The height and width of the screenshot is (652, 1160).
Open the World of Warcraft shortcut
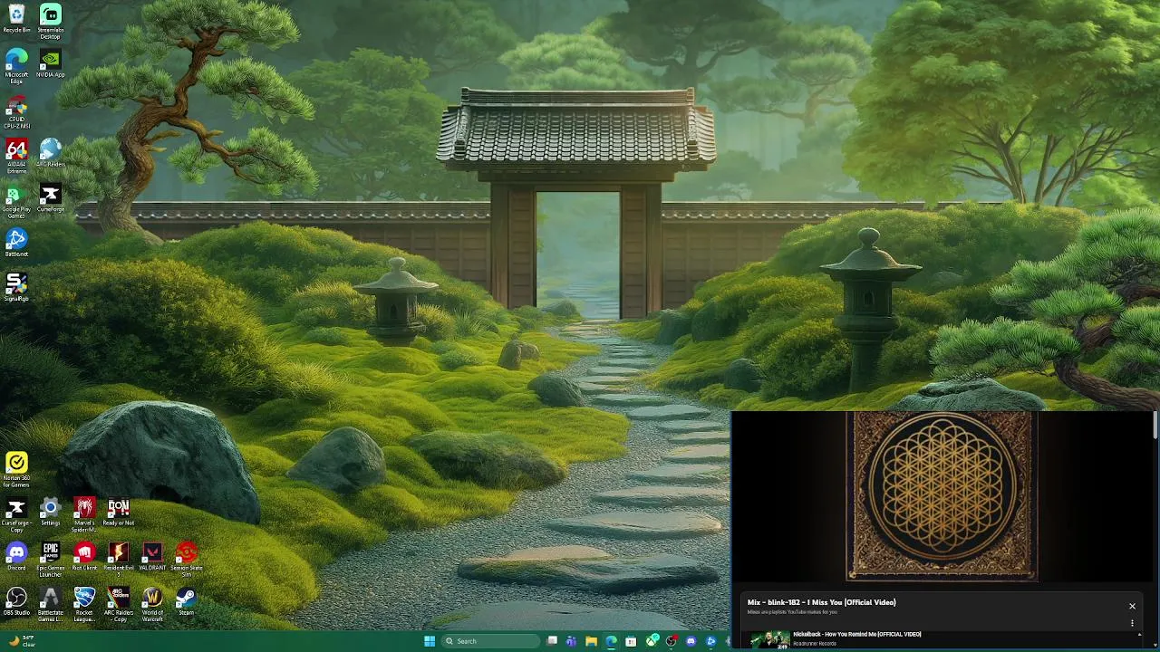[x=152, y=603]
